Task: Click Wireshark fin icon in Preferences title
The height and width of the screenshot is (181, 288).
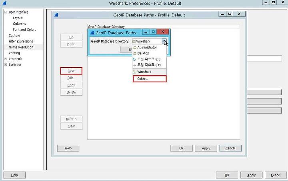Action: [4, 3]
